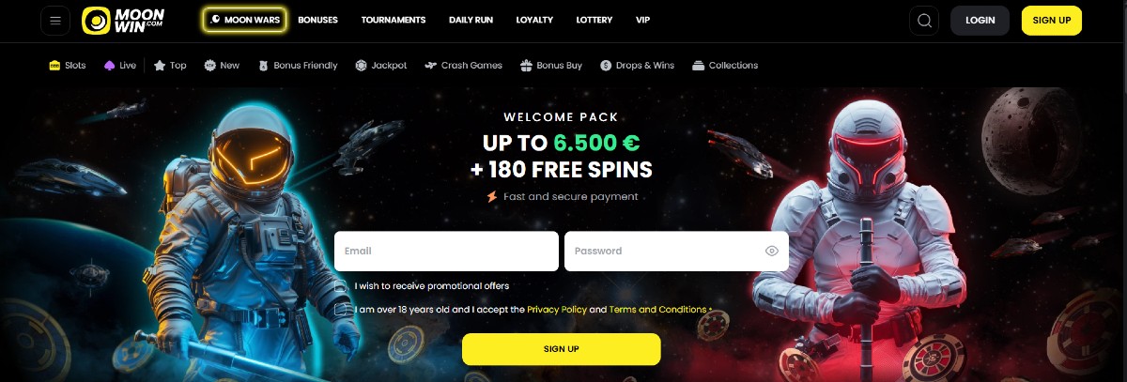Open the hamburger menu icon
The height and width of the screenshot is (382, 1127).
(55, 21)
